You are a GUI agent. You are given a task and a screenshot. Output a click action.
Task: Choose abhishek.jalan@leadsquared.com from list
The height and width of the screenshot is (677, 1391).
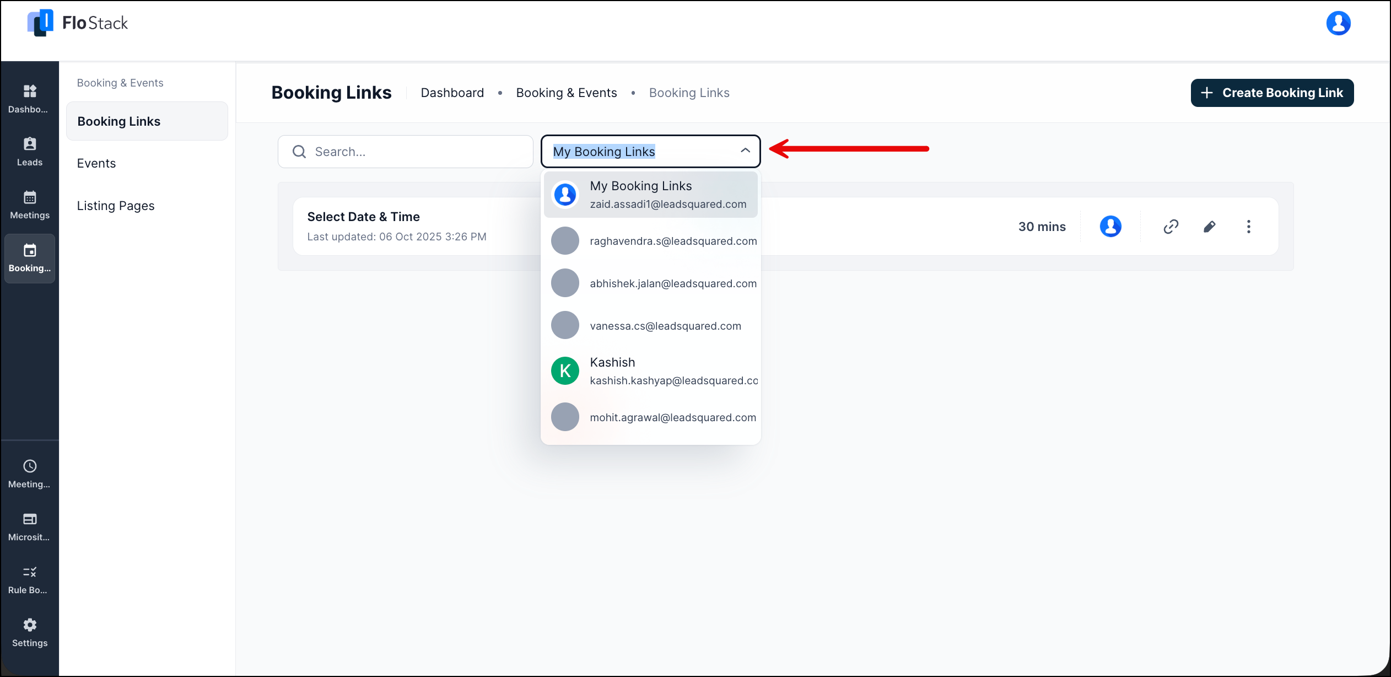650,283
